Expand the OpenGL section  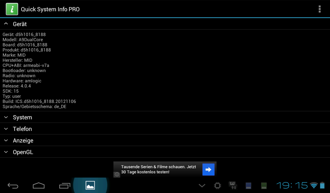(23, 152)
